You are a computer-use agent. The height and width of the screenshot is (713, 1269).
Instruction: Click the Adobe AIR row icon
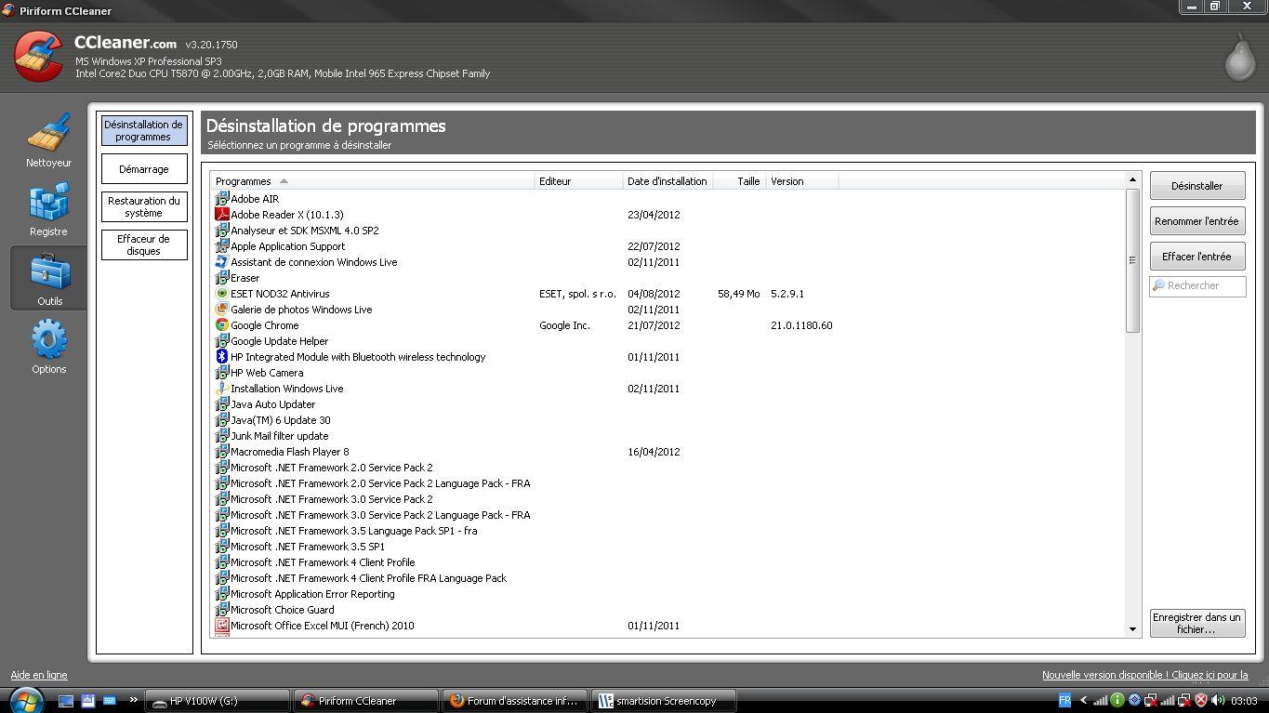click(221, 199)
